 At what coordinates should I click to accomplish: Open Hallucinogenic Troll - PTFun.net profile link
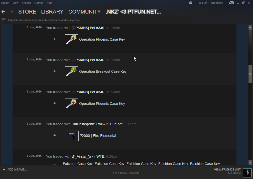tap(97, 124)
